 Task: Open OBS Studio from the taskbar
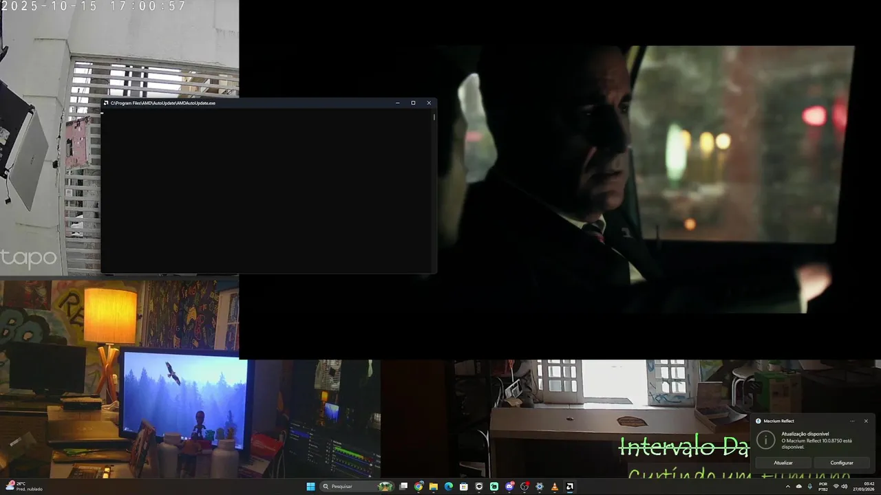tap(524, 487)
